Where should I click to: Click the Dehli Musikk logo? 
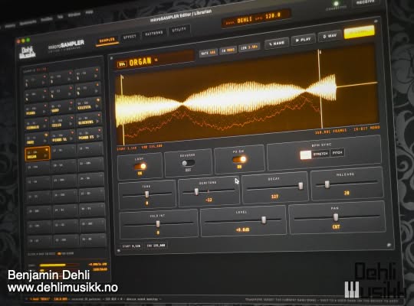(x=28, y=53)
